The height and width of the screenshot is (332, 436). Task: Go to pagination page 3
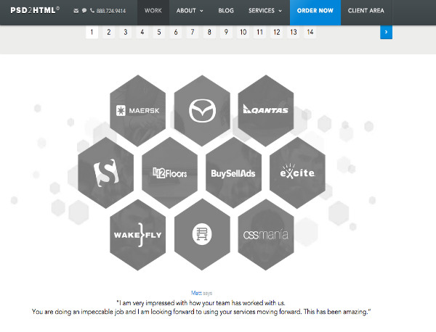(126, 32)
